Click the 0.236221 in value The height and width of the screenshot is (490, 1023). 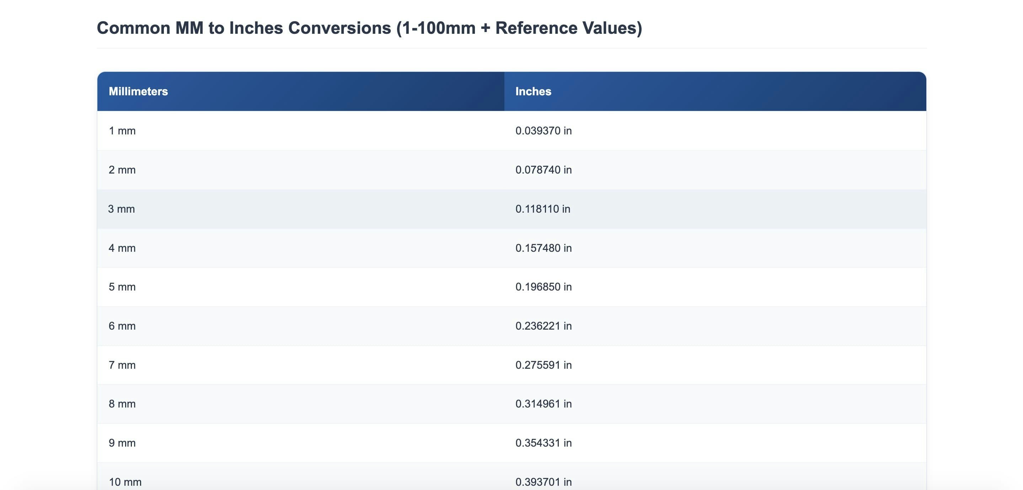click(543, 326)
